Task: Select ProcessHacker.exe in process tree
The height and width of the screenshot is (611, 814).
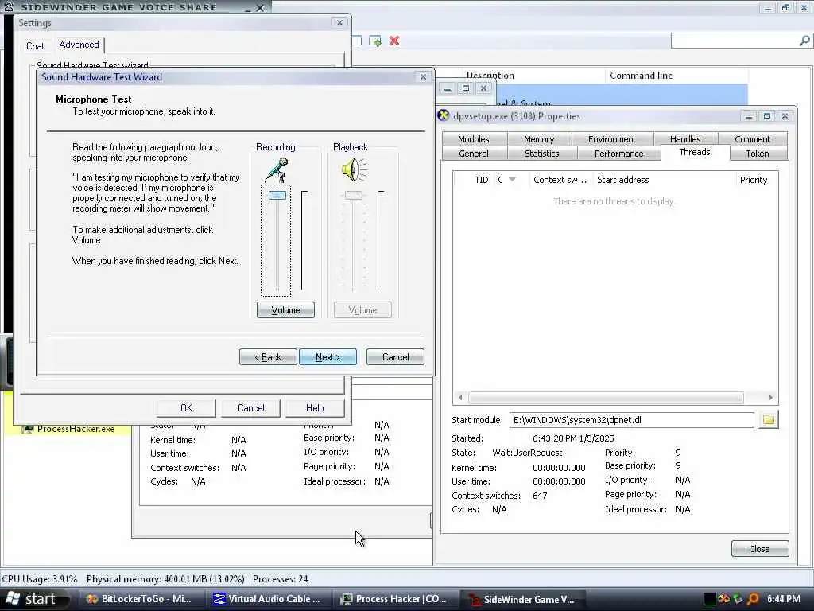Action: (76, 429)
